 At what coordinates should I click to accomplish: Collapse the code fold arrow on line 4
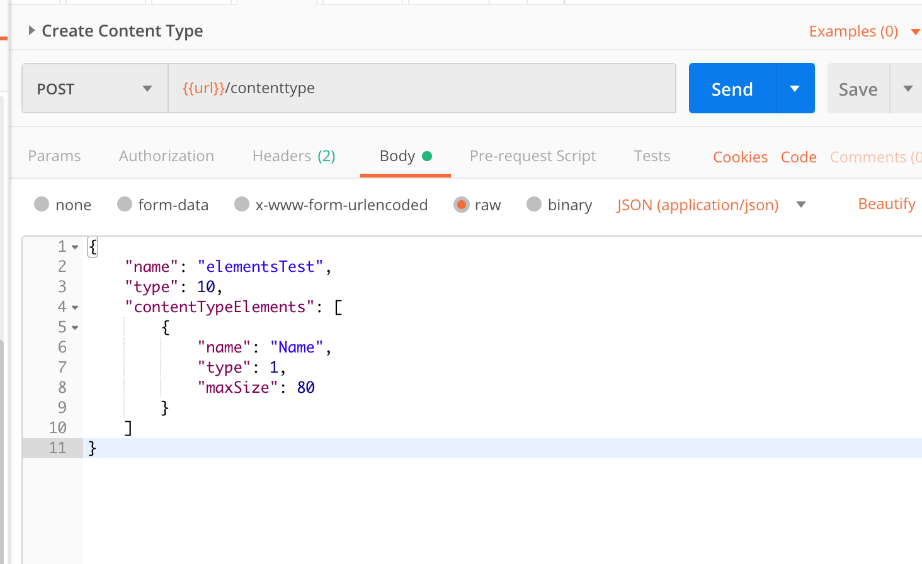[x=75, y=308]
